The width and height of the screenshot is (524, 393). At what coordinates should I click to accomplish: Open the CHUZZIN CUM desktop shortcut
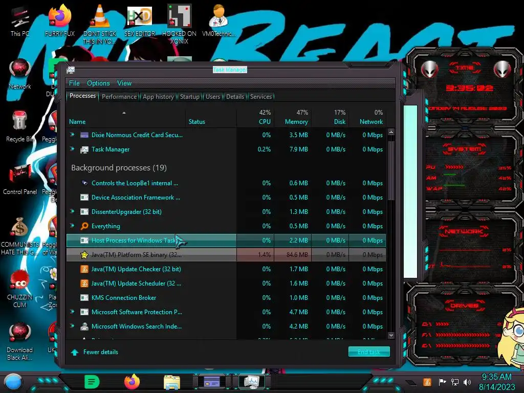pos(20,289)
